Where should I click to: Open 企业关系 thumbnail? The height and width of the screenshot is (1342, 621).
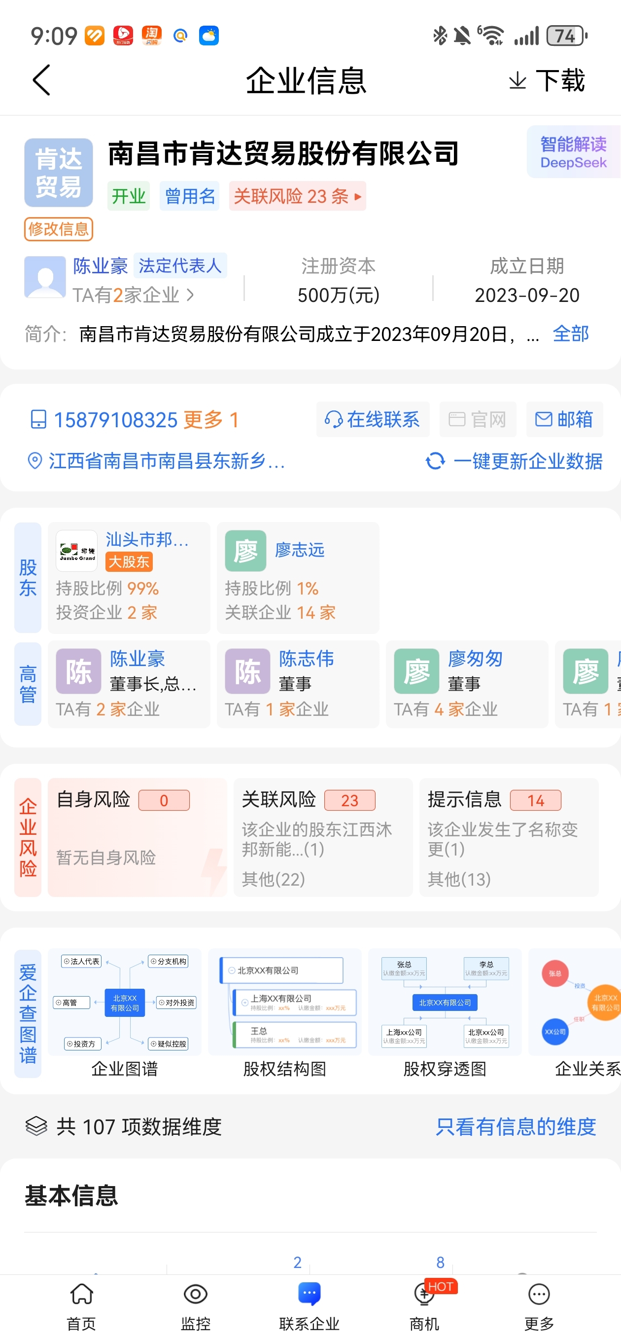(x=575, y=1003)
